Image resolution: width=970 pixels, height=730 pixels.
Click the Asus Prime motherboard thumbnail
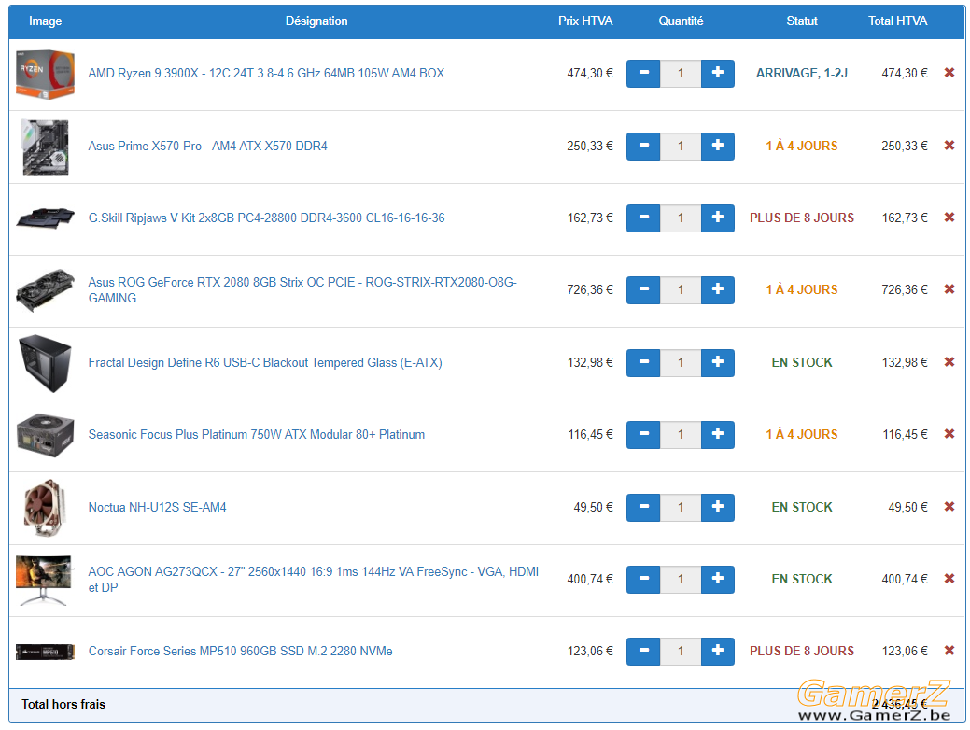[x=45, y=147]
